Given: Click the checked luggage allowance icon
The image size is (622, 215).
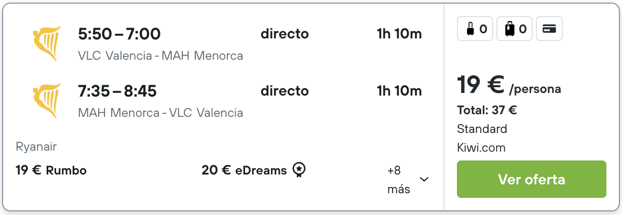Looking at the screenshot, I should [515, 29].
